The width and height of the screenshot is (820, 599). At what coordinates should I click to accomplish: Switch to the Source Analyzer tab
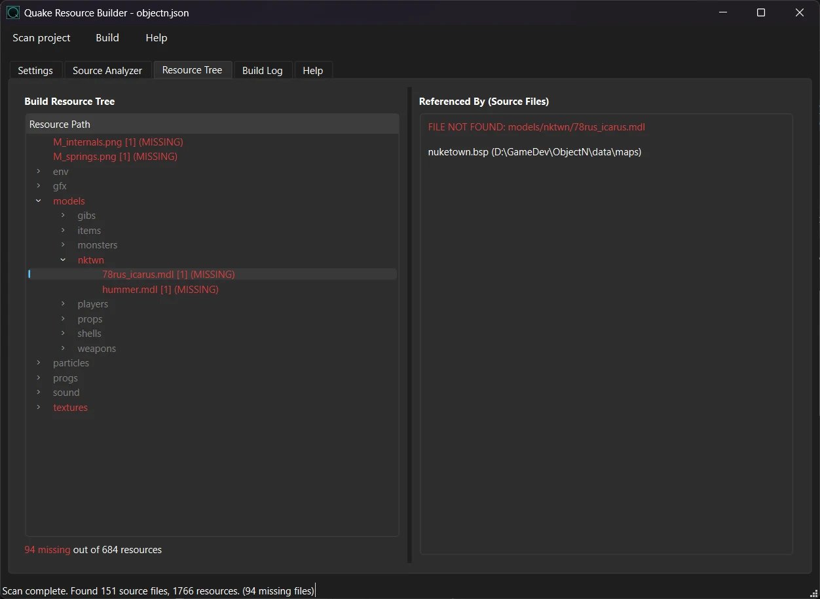107,70
